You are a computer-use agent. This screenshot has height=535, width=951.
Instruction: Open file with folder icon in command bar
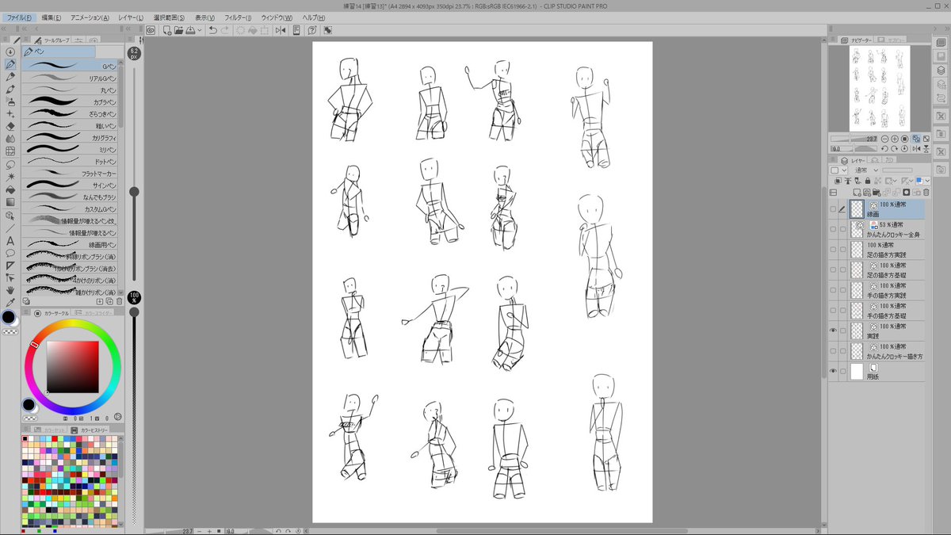point(179,30)
